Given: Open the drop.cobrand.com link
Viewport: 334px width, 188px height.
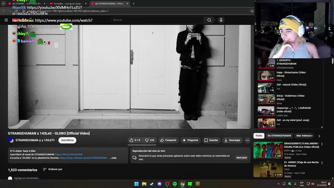Looking at the screenshot, I should click(x=84, y=158).
